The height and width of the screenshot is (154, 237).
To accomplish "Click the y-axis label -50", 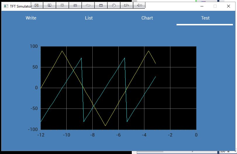I will 34,108.
